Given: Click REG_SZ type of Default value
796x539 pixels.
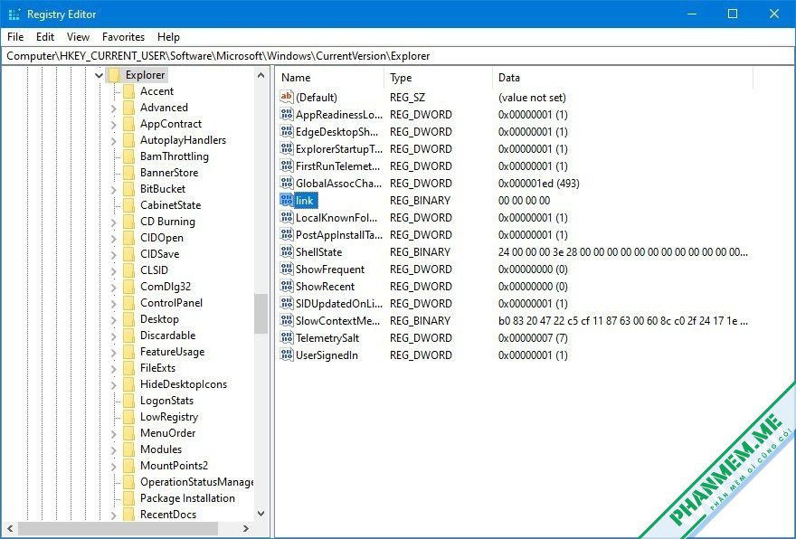Looking at the screenshot, I should click(407, 98).
